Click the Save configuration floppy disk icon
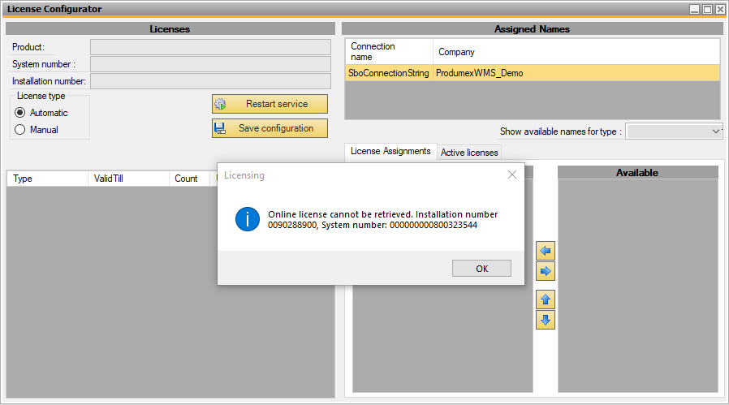This screenshot has width=729, height=405. (x=220, y=128)
